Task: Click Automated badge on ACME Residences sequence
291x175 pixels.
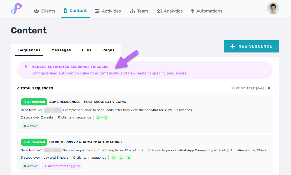Action: coord(34,102)
